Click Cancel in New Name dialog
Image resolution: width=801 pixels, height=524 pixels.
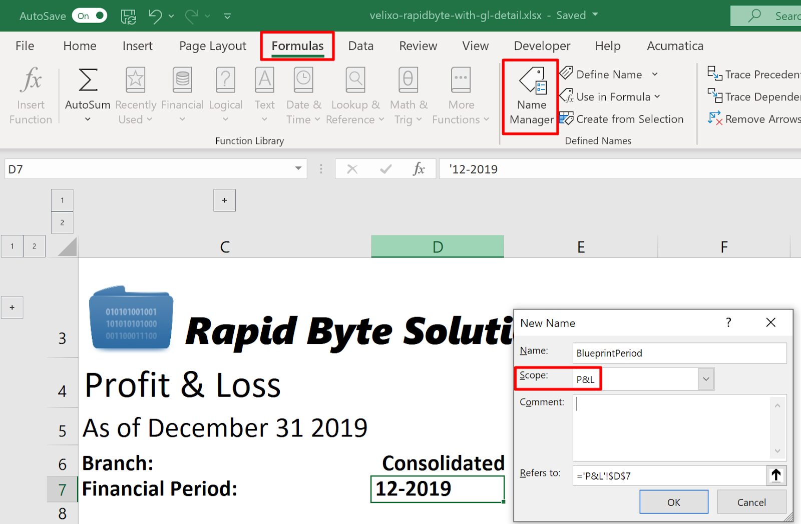(x=751, y=502)
